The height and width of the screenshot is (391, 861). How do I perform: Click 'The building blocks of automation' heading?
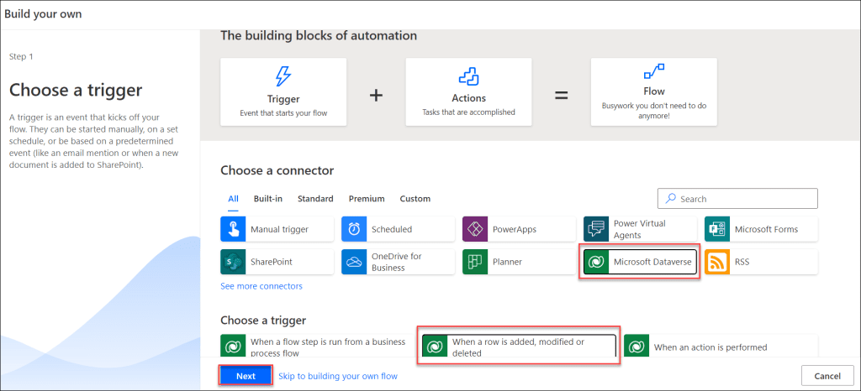[x=319, y=35]
